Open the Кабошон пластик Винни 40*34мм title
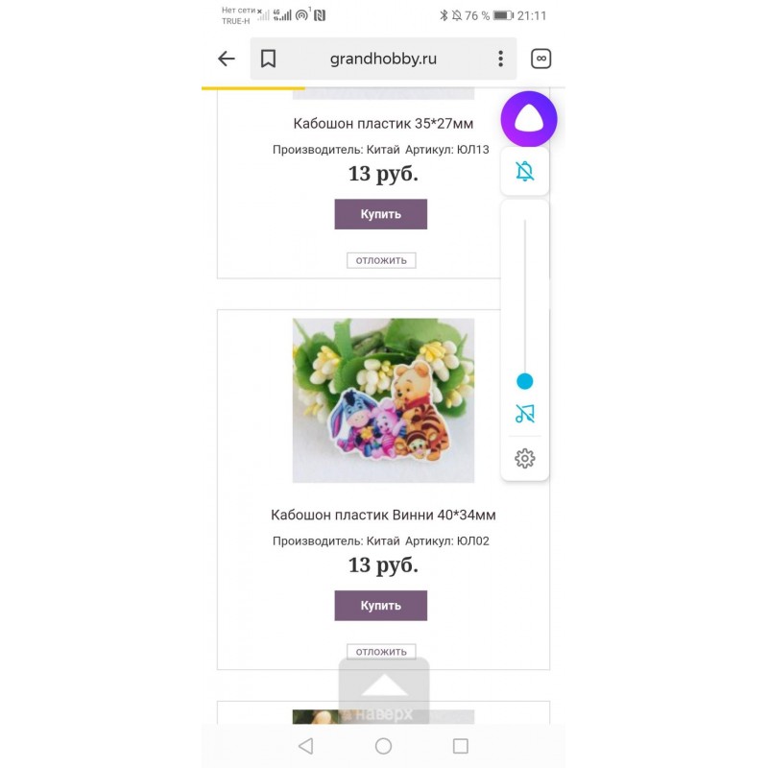Image resolution: width=768 pixels, height=768 pixels. click(383, 515)
